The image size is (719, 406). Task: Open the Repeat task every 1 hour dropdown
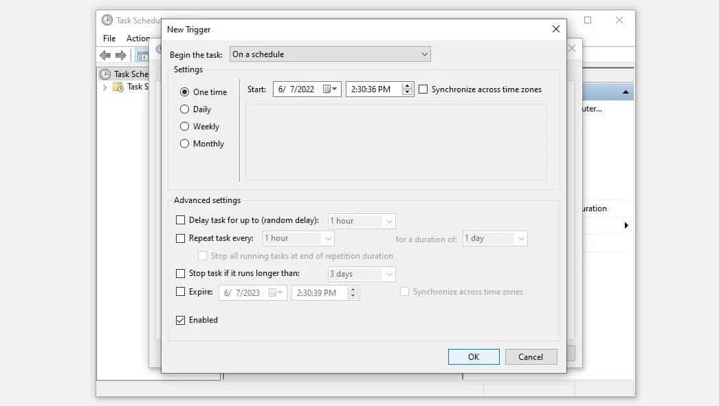tap(298, 238)
